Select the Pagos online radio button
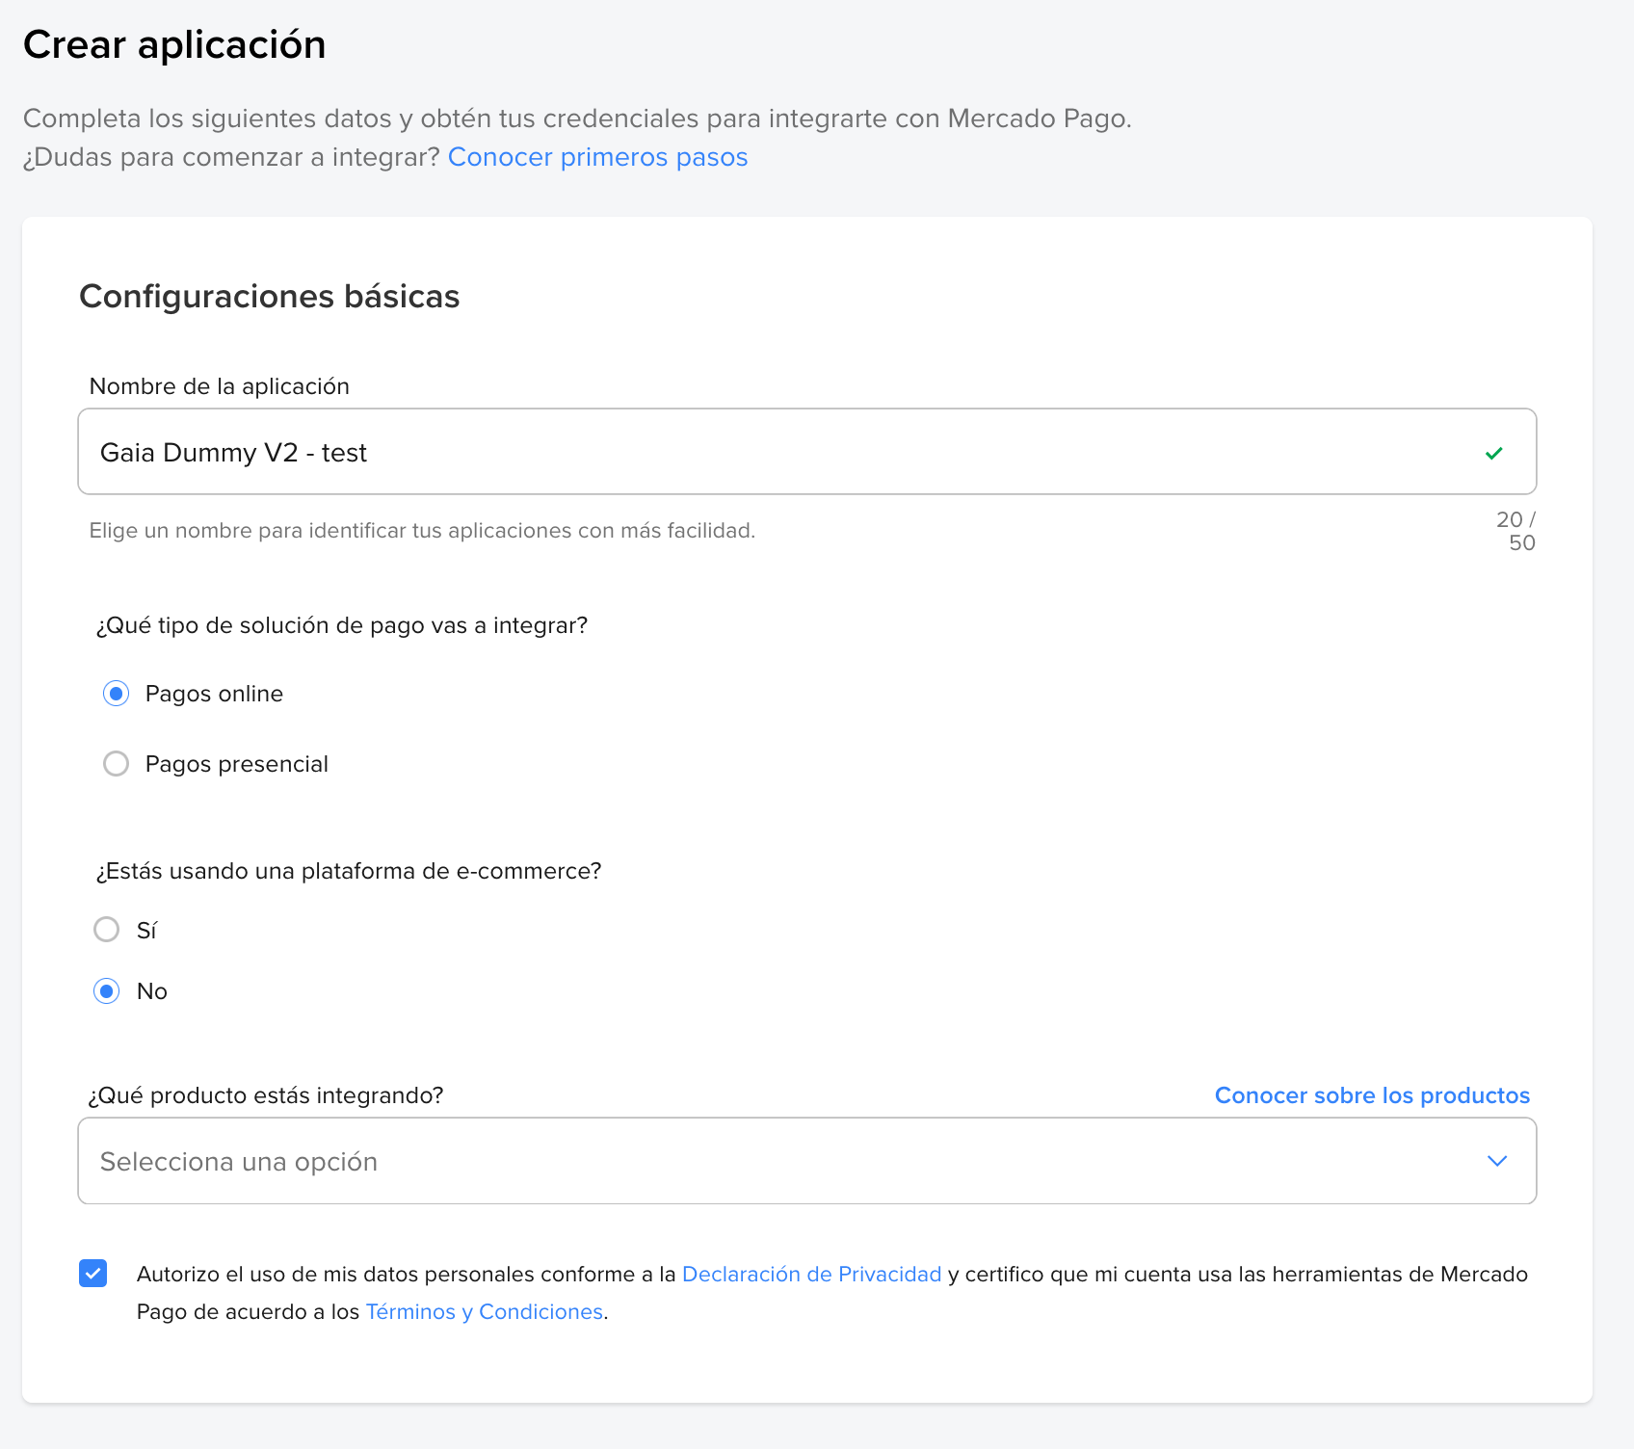 [x=116, y=694]
